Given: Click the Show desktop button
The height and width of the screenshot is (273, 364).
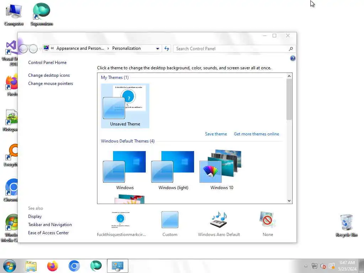Looking at the screenshot, I should tap(362, 266).
